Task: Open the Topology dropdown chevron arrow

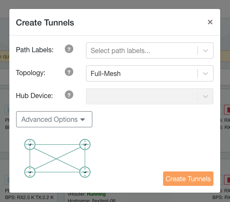Action: pyautogui.click(x=205, y=73)
